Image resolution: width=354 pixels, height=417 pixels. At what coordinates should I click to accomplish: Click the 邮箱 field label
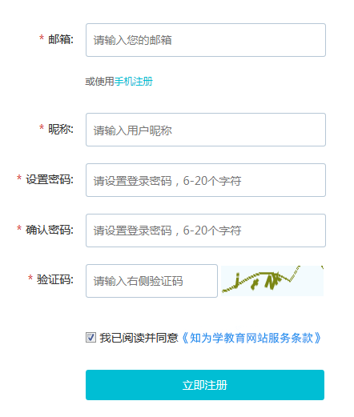tap(61, 39)
